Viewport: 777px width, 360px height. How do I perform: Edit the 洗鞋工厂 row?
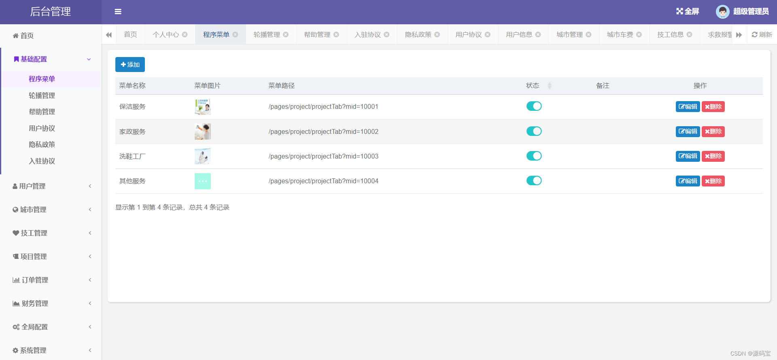click(x=688, y=156)
